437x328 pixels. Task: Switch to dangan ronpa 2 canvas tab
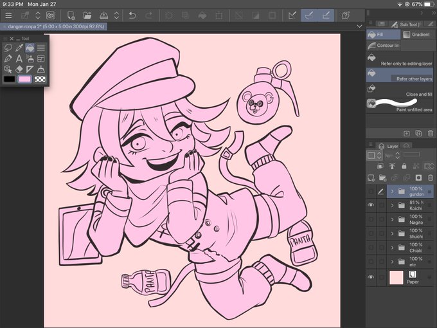[x=53, y=26]
